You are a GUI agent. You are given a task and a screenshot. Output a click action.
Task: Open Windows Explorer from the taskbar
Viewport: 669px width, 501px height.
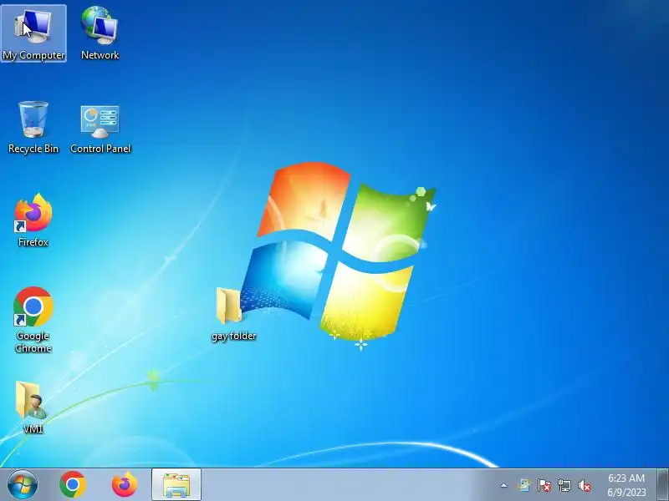click(x=176, y=485)
